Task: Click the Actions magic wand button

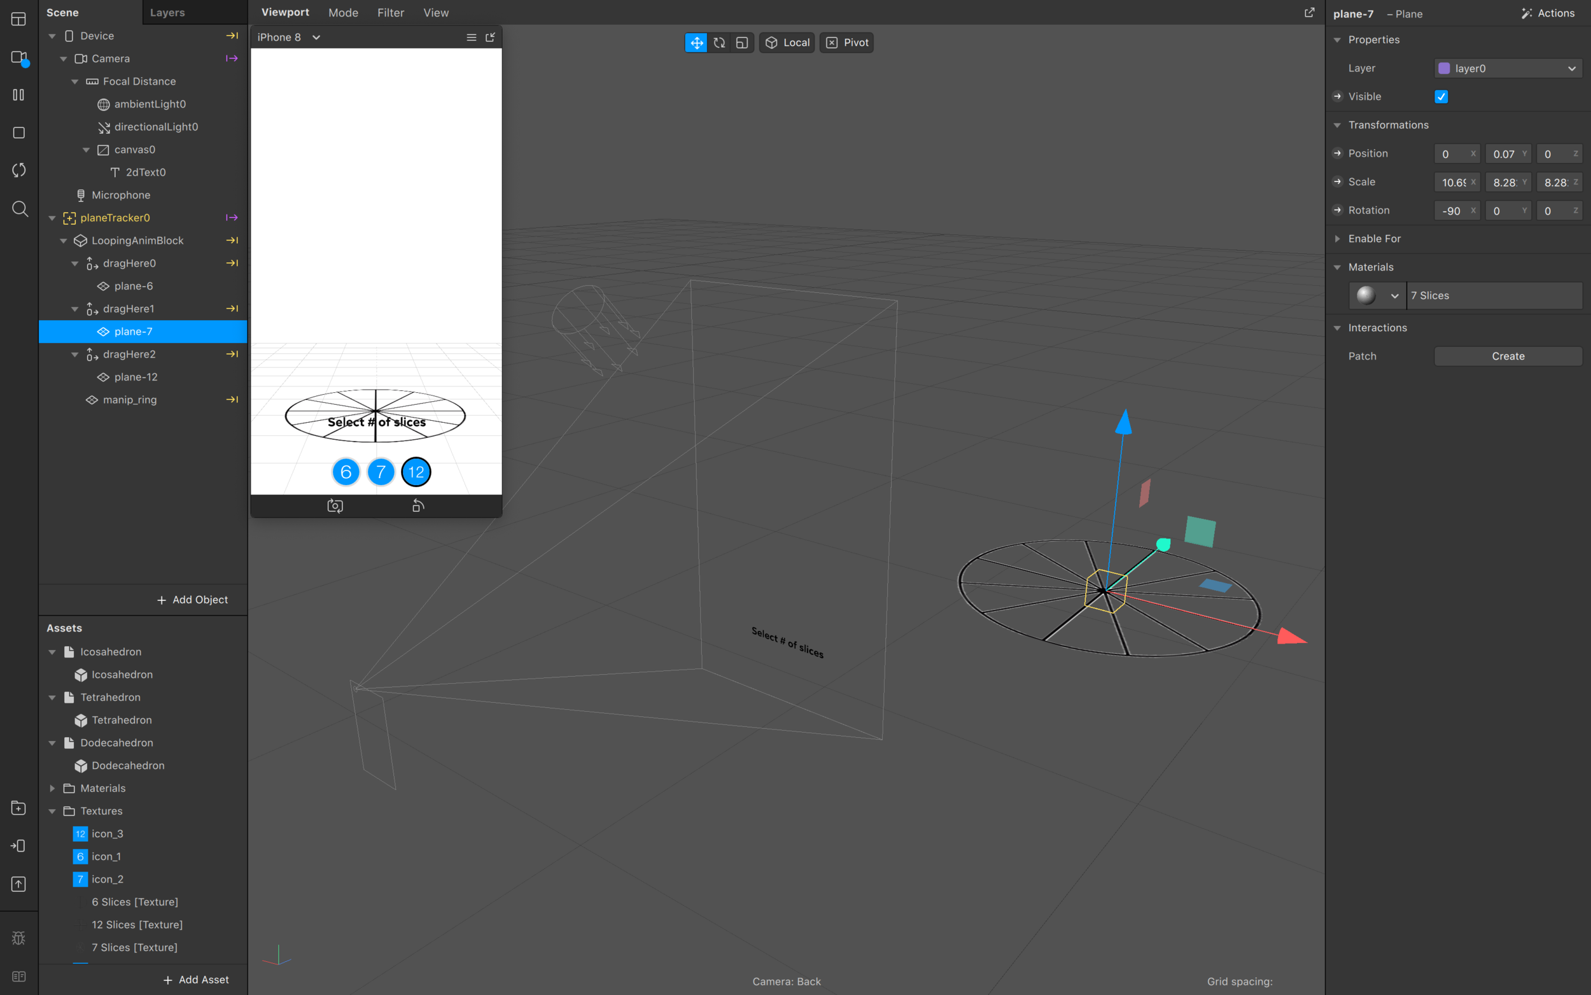Action: point(1548,13)
